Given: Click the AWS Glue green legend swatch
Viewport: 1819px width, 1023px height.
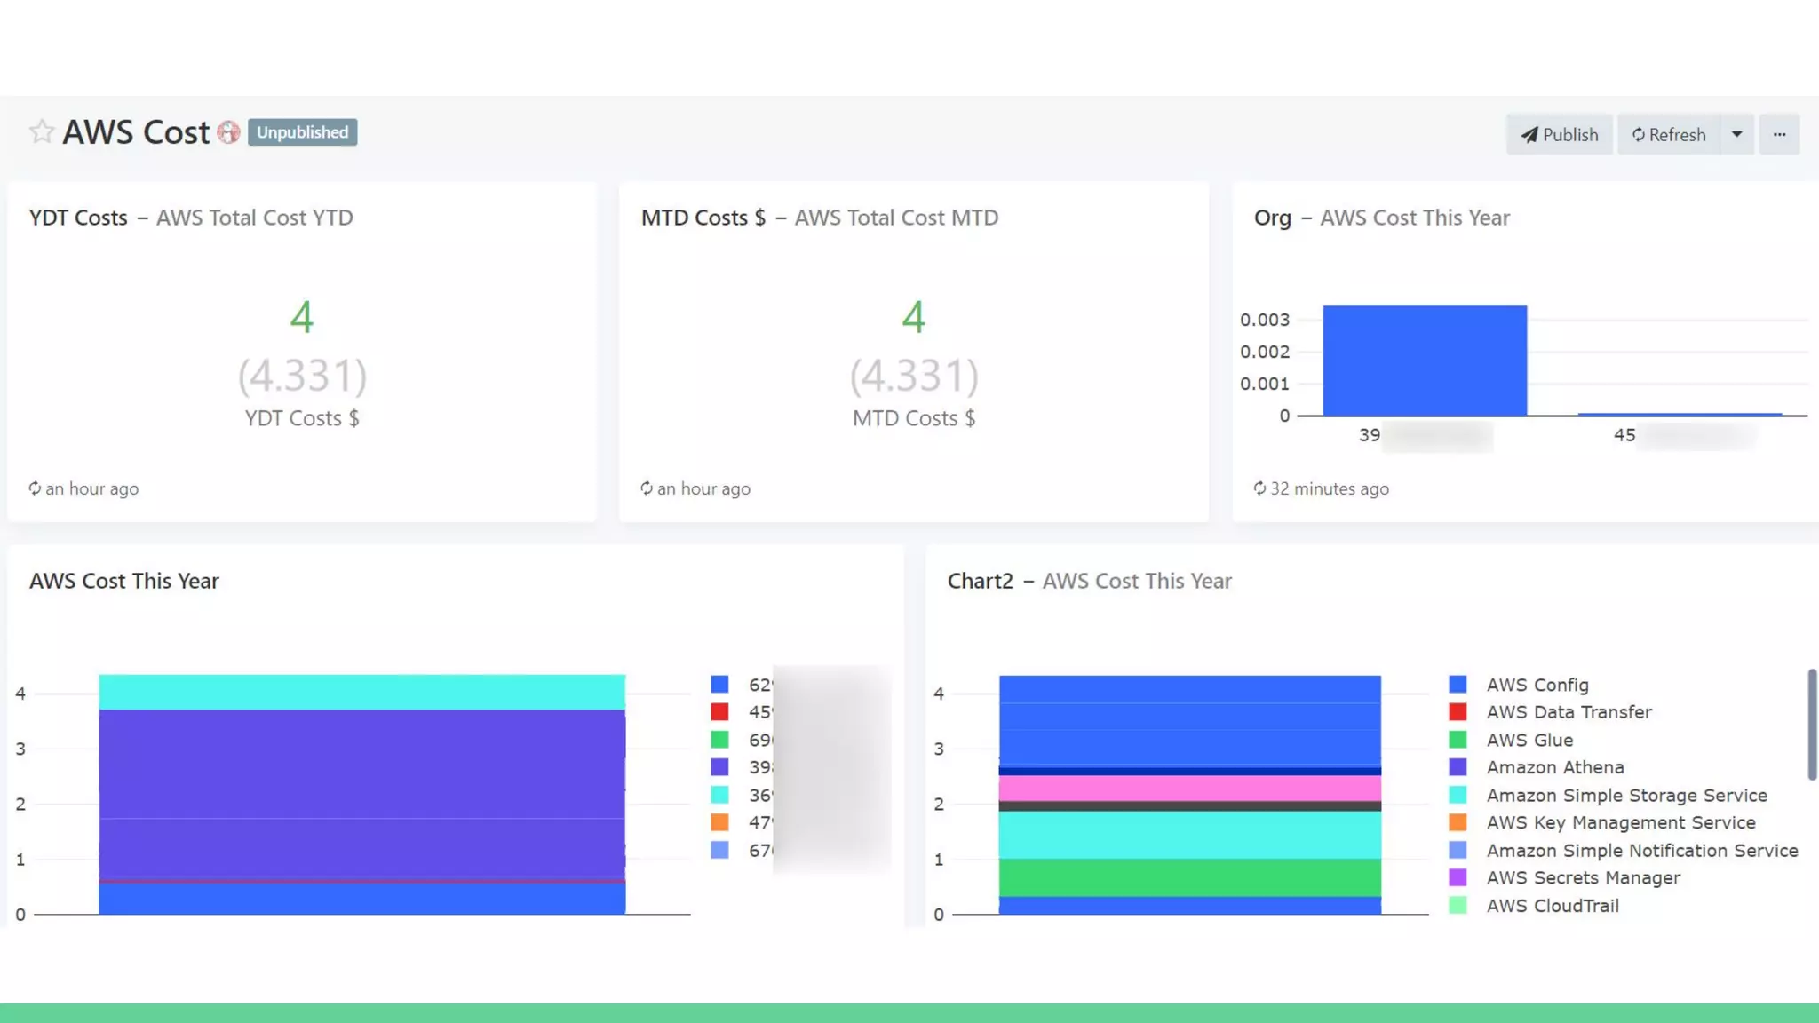Looking at the screenshot, I should (1458, 740).
